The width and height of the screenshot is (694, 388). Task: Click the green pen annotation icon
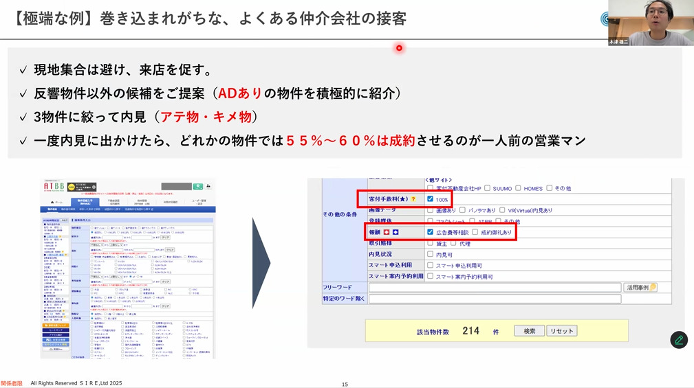(x=678, y=340)
